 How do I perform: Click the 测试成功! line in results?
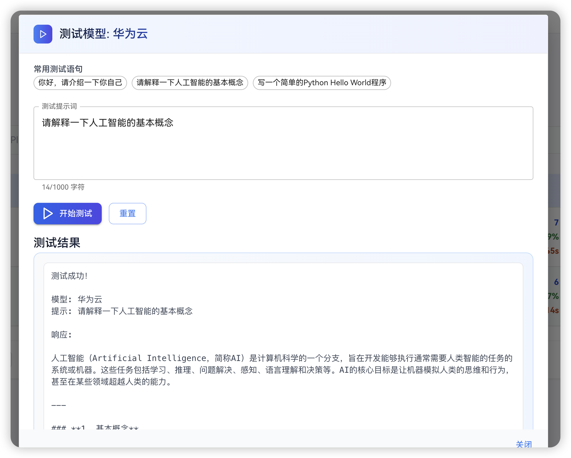[x=69, y=276]
